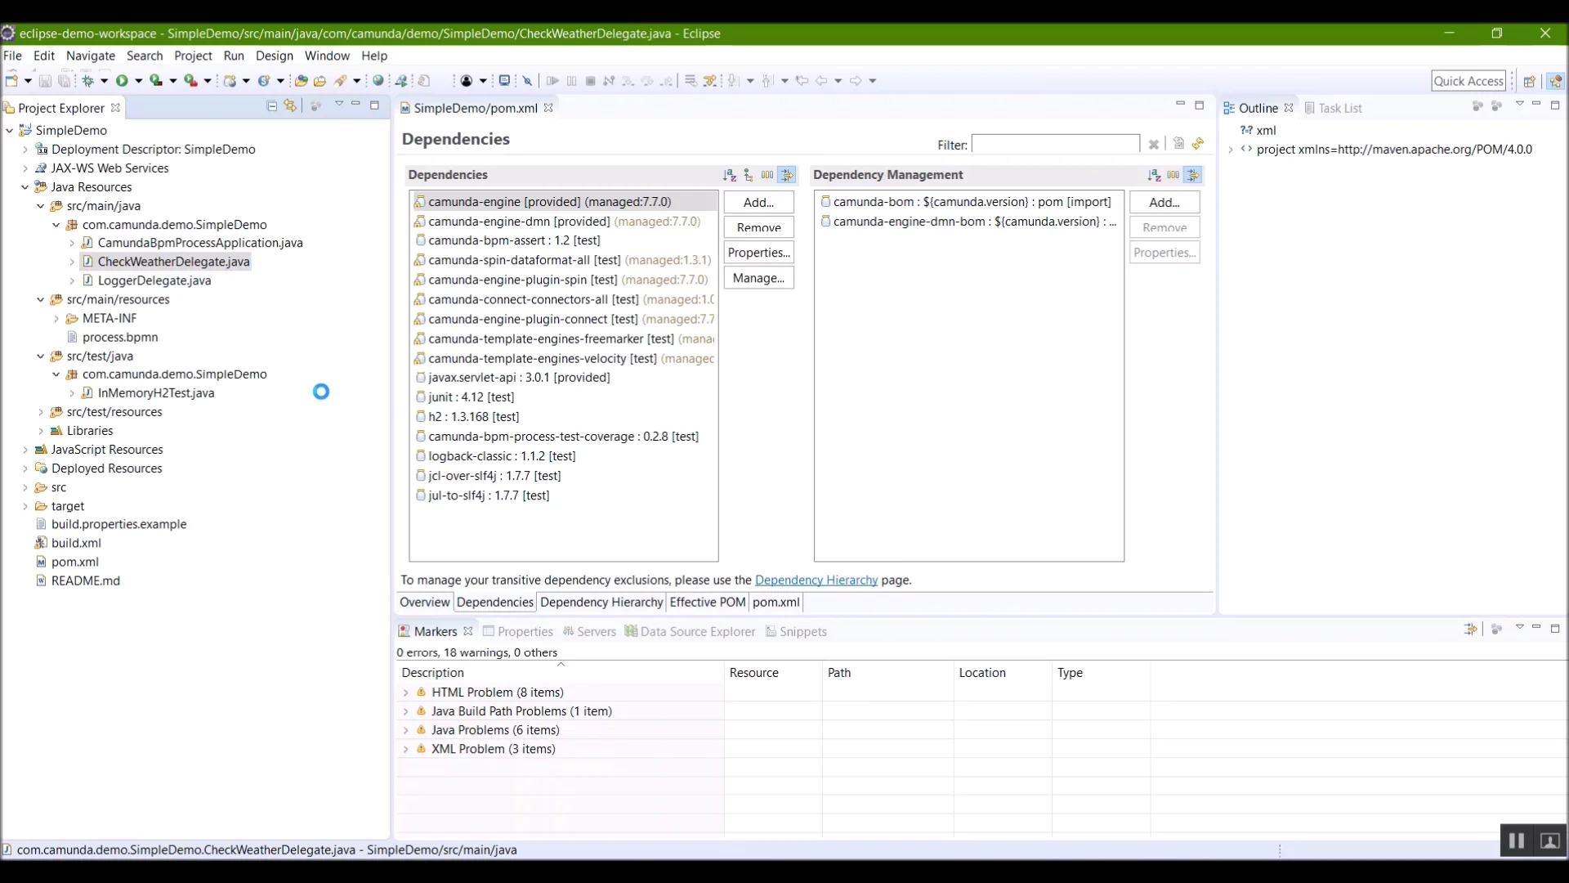
Task: Open the Navigate menu
Action: tap(91, 56)
